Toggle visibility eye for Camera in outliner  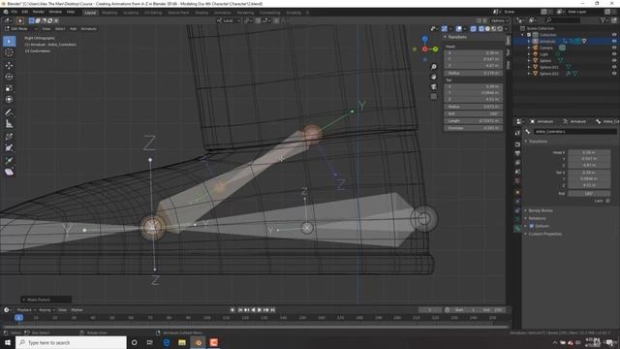[x=614, y=48]
